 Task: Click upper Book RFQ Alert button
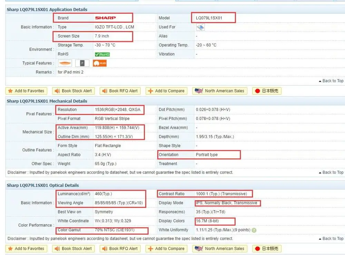point(120,91)
